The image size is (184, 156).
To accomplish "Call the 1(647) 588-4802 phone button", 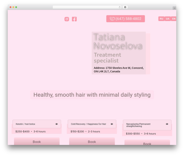I will pos(125,19).
